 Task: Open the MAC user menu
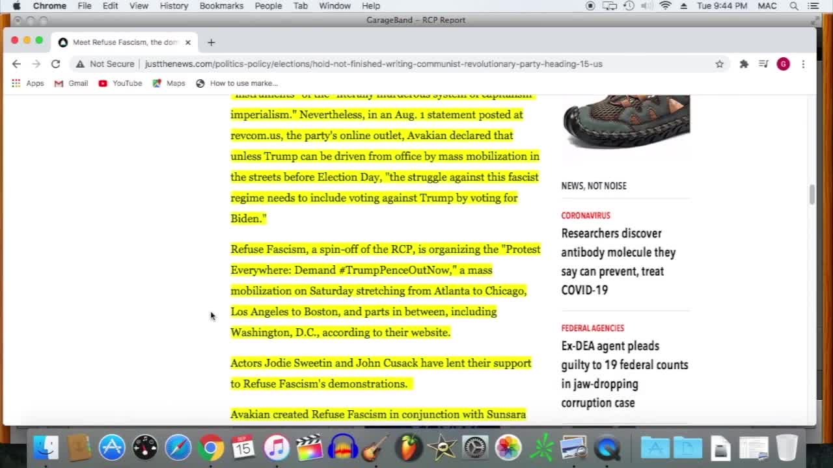click(x=767, y=6)
